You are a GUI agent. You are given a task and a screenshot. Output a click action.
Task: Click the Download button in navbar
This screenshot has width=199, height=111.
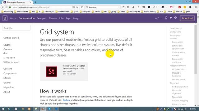point(187,18)
